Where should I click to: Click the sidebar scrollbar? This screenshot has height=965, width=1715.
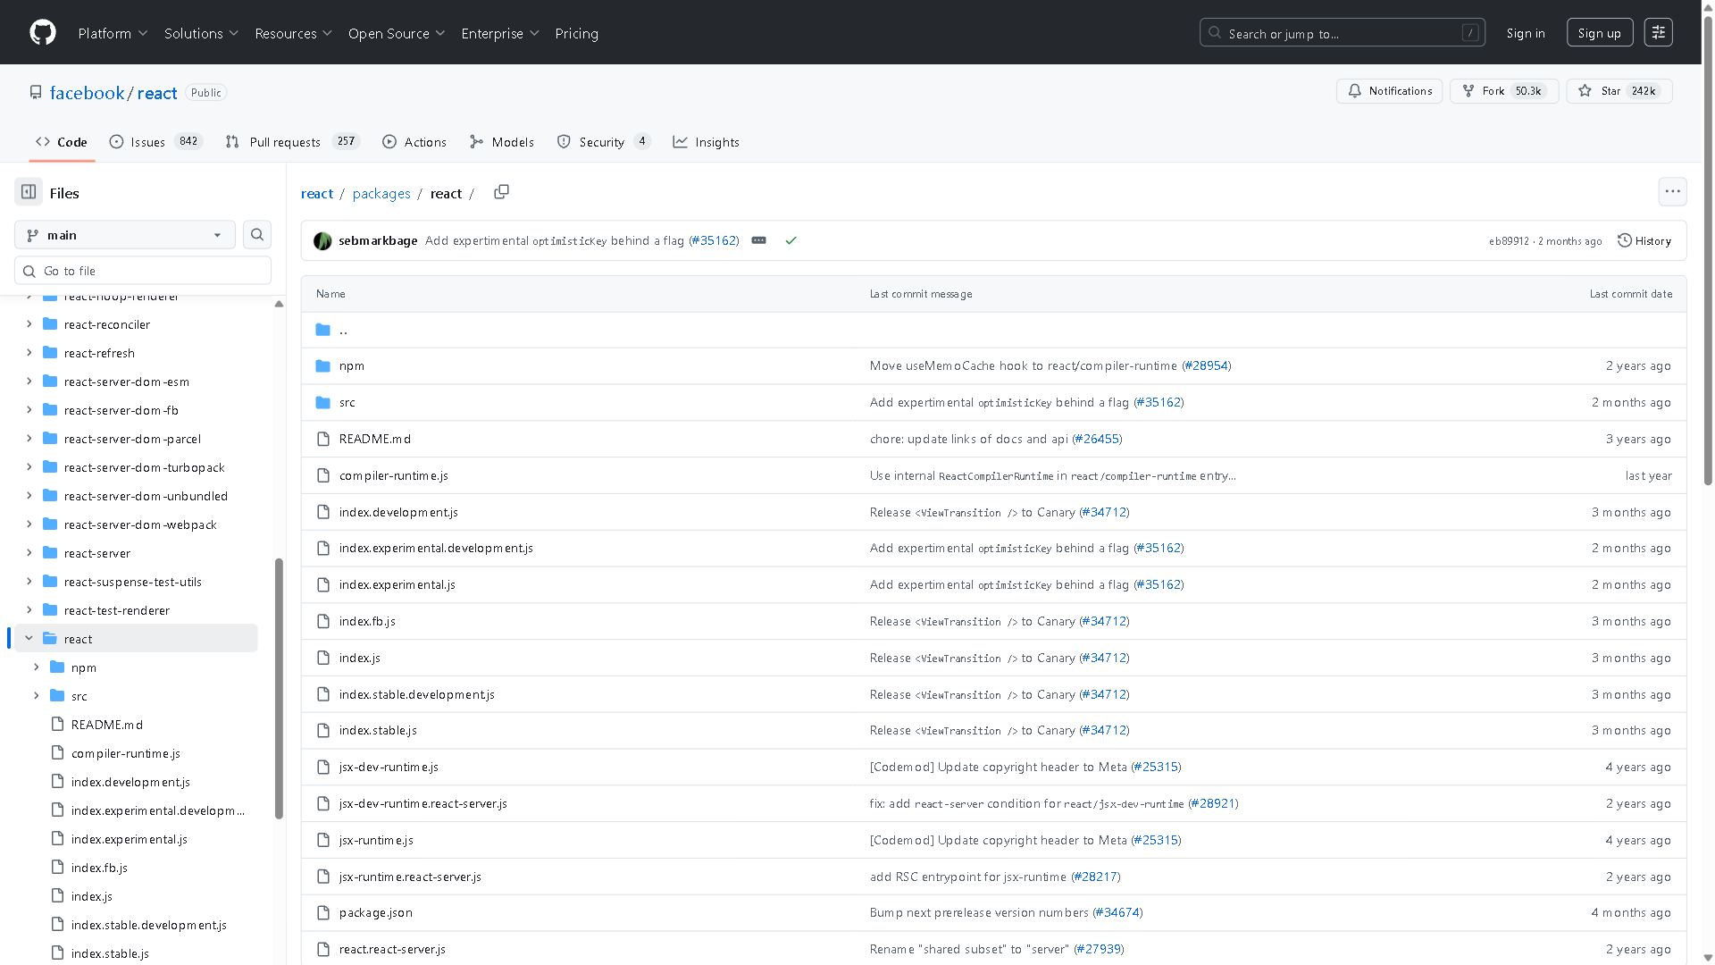tap(278, 684)
